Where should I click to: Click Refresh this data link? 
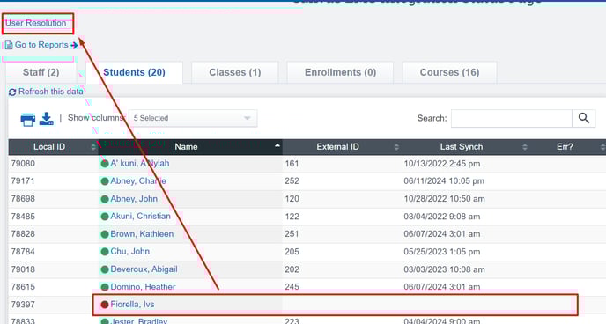point(50,92)
